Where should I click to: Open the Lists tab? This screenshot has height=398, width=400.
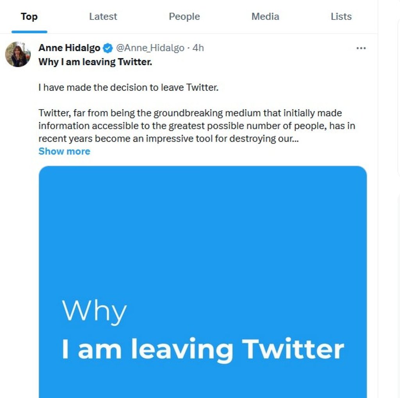pyautogui.click(x=341, y=16)
